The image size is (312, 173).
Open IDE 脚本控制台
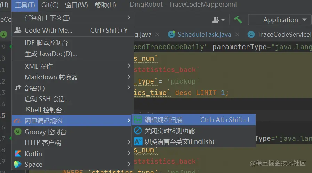73,43
